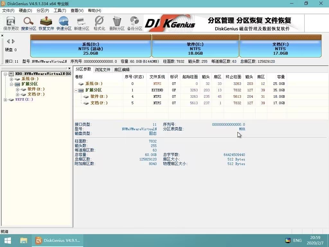
Task: Click Delete Partition (删除分区) trash icon
Action: click(117, 23)
